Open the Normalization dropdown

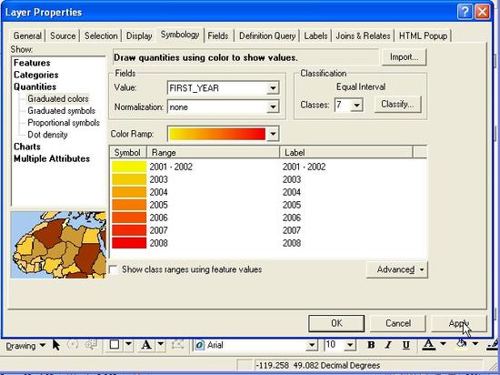point(273,106)
